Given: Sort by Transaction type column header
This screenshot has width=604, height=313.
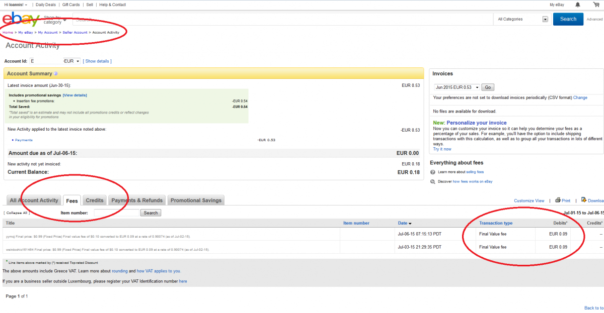Looking at the screenshot, I should [x=496, y=223].
